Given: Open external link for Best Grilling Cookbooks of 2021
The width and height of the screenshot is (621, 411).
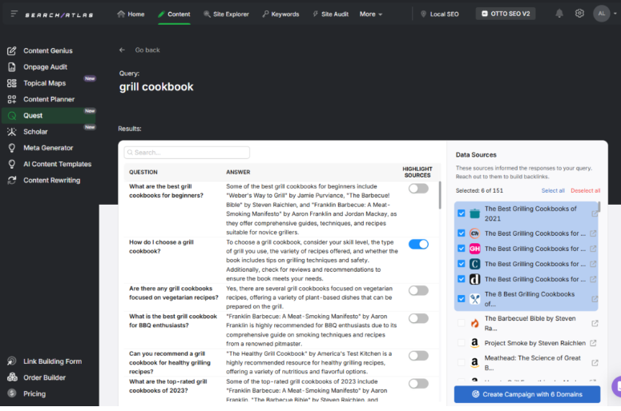Looking at the screenshot, I should 595,213.
